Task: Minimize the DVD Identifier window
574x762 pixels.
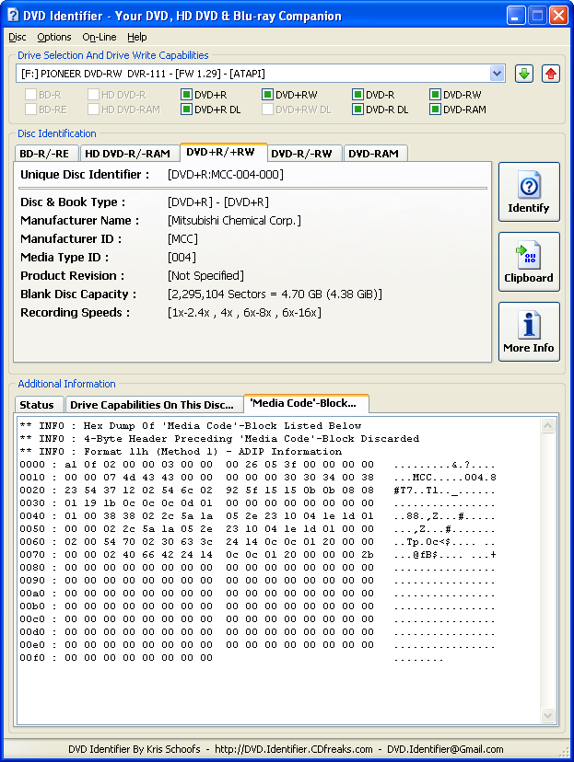Action: (516, 16)
